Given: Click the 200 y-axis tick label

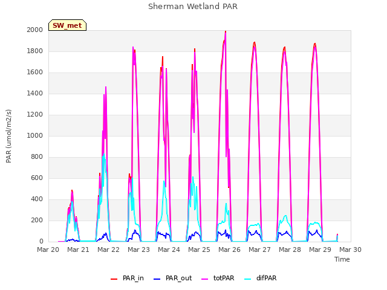Looking at the screenshot, I should tap(37, 221).
